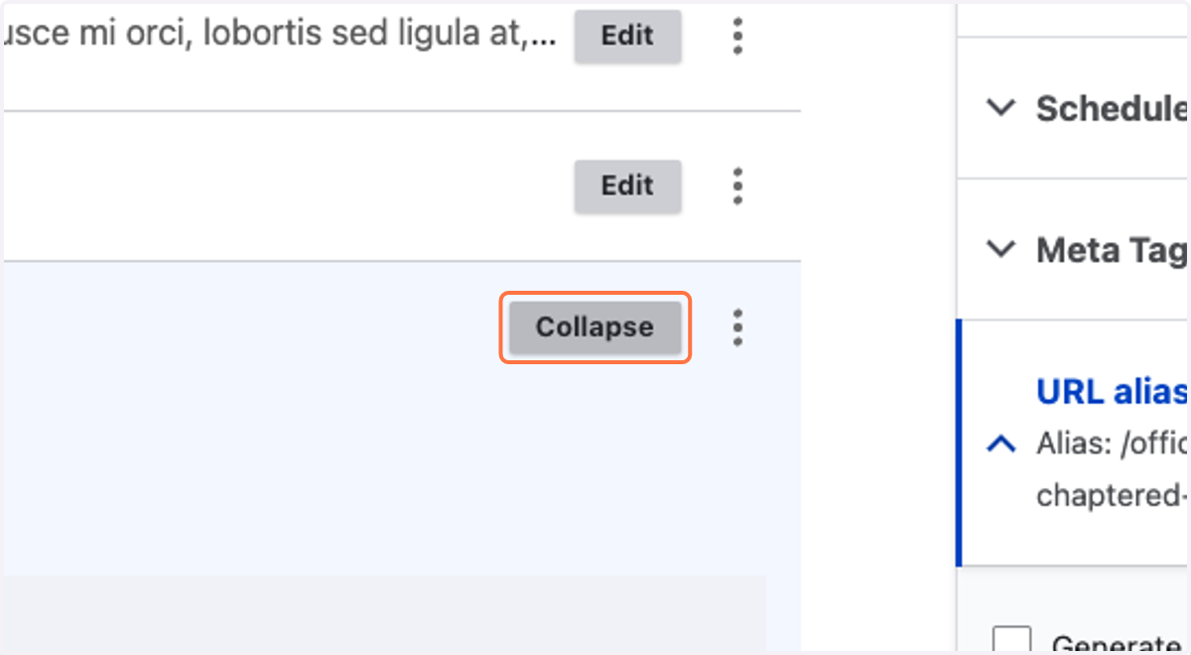This screenshot has width=1191, height=655.
Task: Click Edit in the Fusce mi orci row
Action: point(627,36)
